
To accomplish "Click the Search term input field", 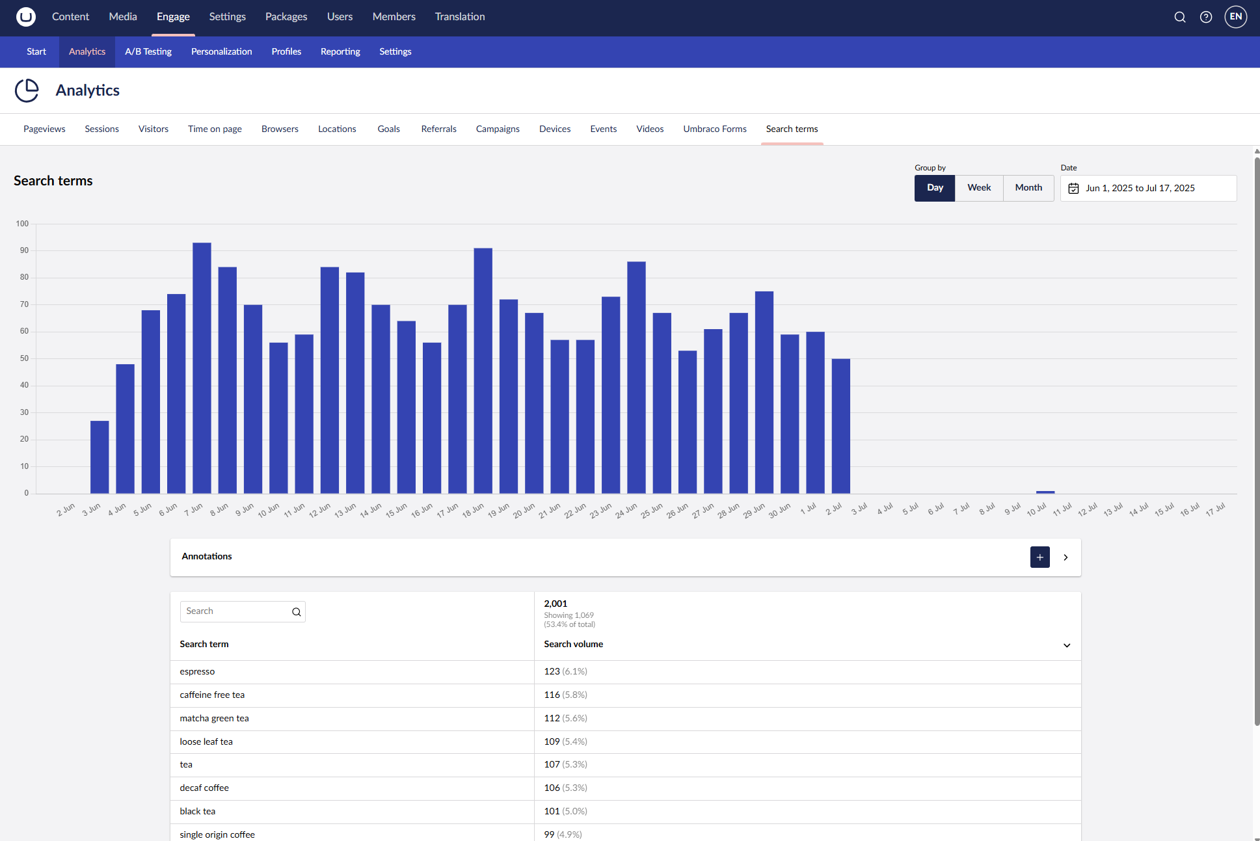I will 235,611.
